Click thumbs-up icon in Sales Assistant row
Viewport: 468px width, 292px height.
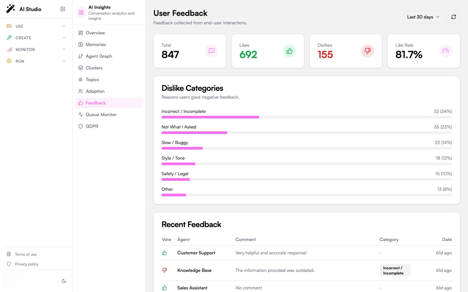(x=164, y=288)
